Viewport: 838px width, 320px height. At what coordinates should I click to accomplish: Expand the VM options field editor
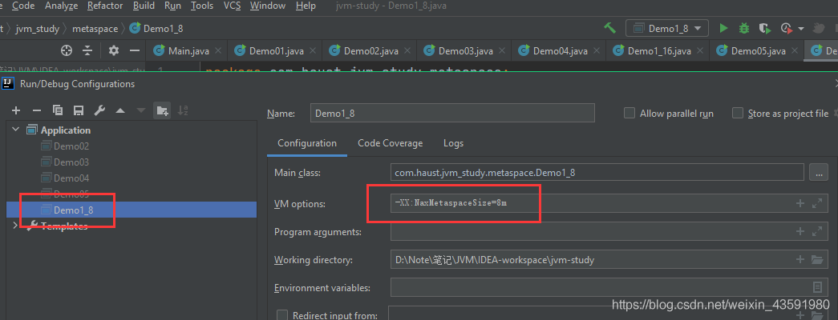pos(816,202)
